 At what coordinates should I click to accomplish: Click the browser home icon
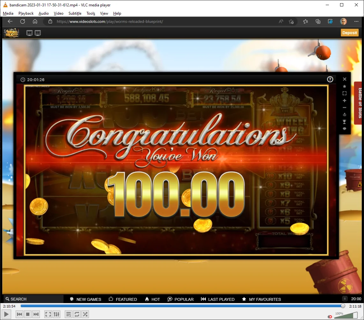[35, 21]
